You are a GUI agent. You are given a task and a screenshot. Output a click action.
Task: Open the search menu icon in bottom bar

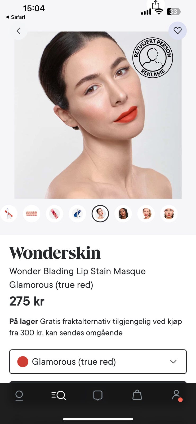[59, 395]
